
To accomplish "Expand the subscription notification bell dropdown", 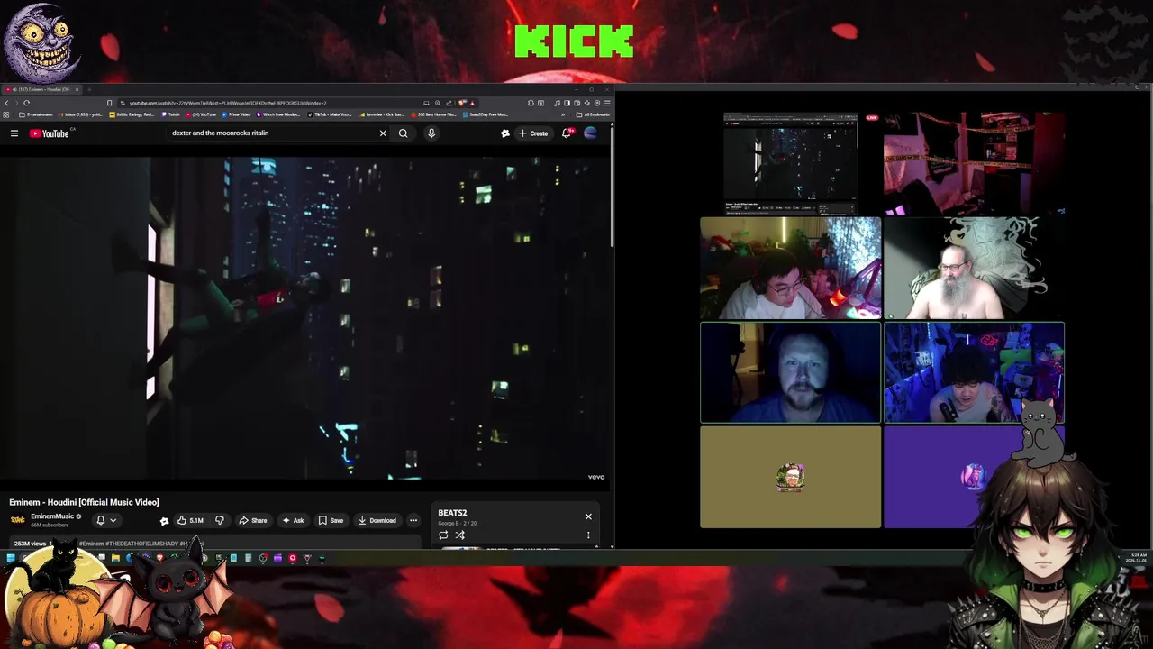I will [x=106, y=520].
